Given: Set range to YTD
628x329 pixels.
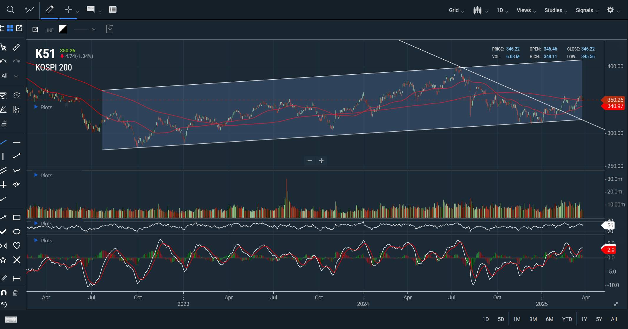Looking at the screenshot, I should click(567, 319).
